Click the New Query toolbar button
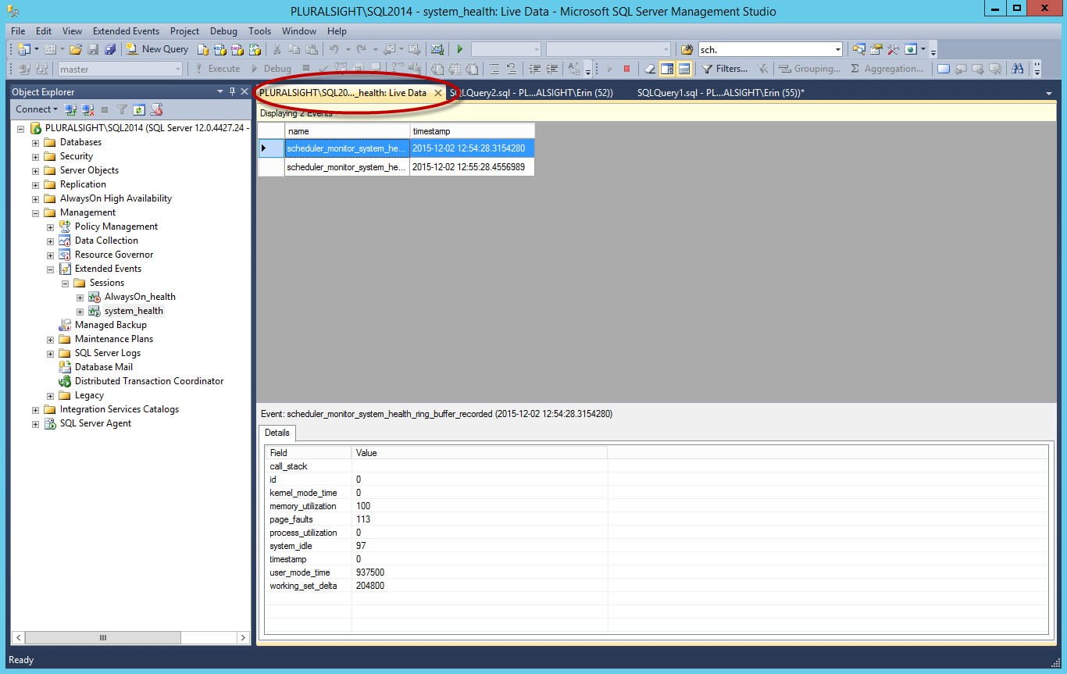1067x674 pixels. [158, 49]
